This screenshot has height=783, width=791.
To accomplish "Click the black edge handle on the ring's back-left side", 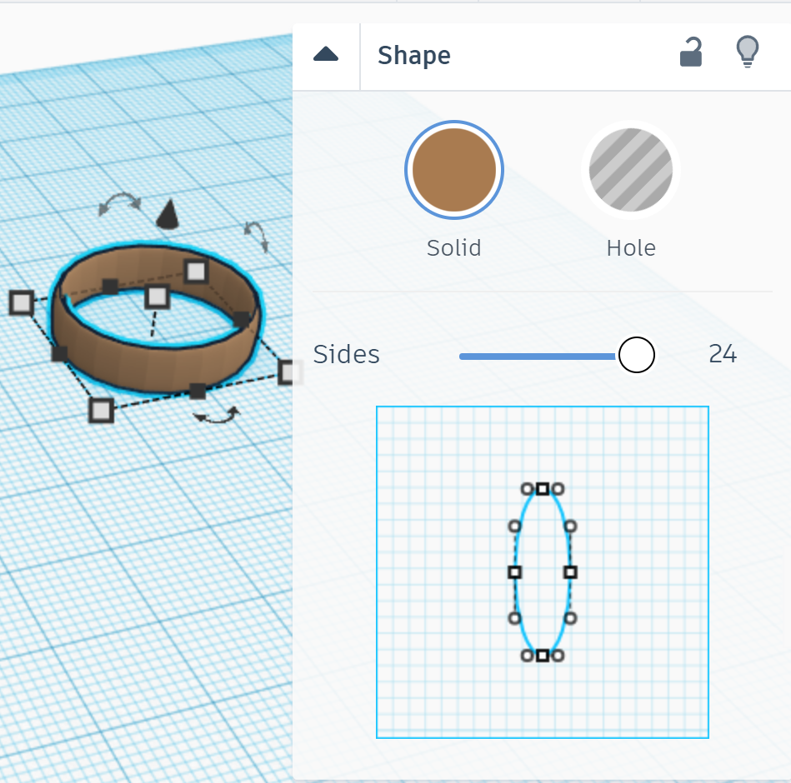I will point(110,287).
